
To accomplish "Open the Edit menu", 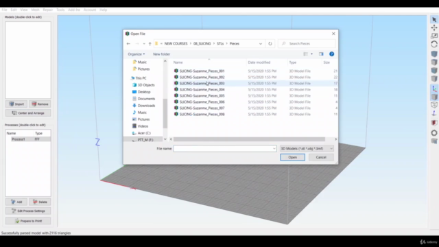I will (x=14, y=10).
